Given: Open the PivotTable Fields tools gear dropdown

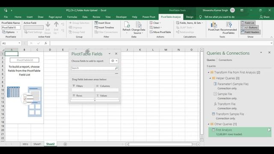Looking at the screenshot, I should coord(114,61).
